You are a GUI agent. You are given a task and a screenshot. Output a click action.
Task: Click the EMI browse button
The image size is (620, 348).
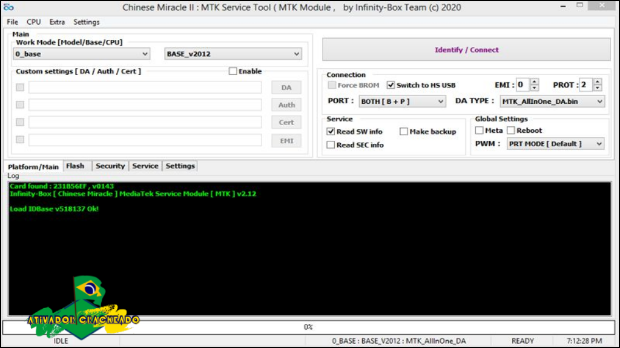click(x=286, y=141)
